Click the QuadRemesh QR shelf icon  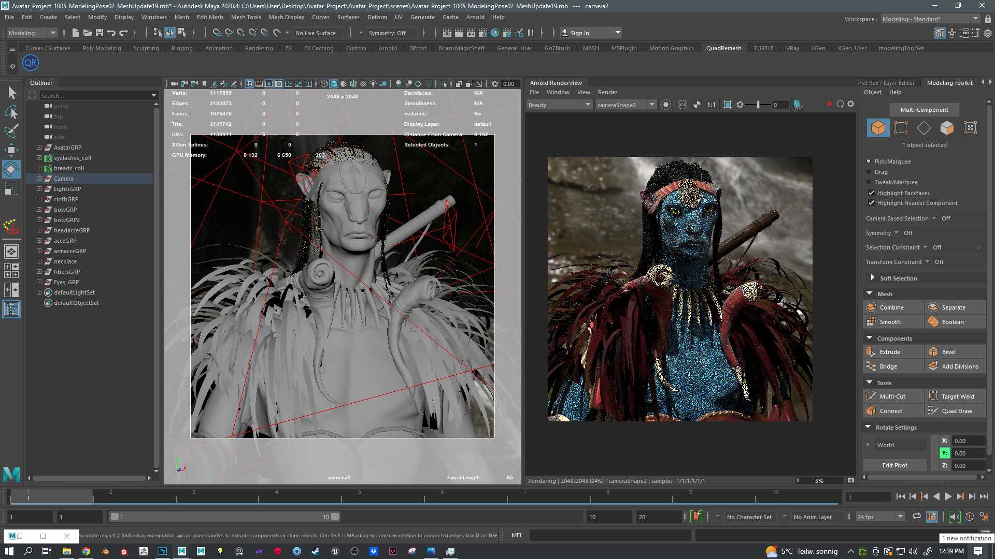pos(31,63)
